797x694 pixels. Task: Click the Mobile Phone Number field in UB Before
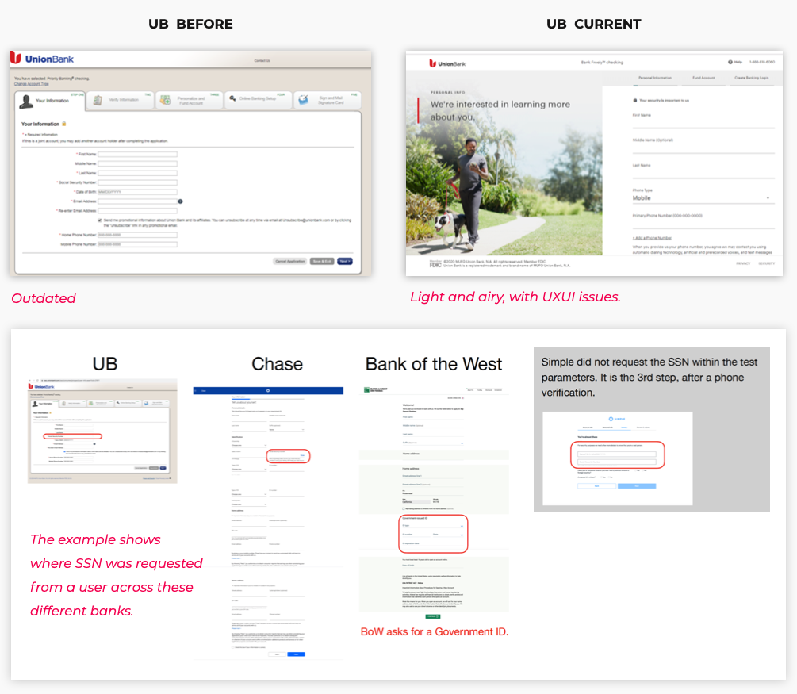138,244
